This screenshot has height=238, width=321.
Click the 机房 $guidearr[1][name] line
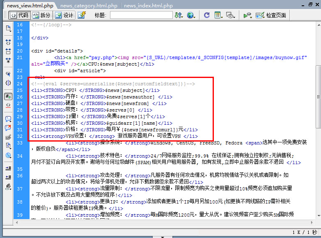coord(101,123)
